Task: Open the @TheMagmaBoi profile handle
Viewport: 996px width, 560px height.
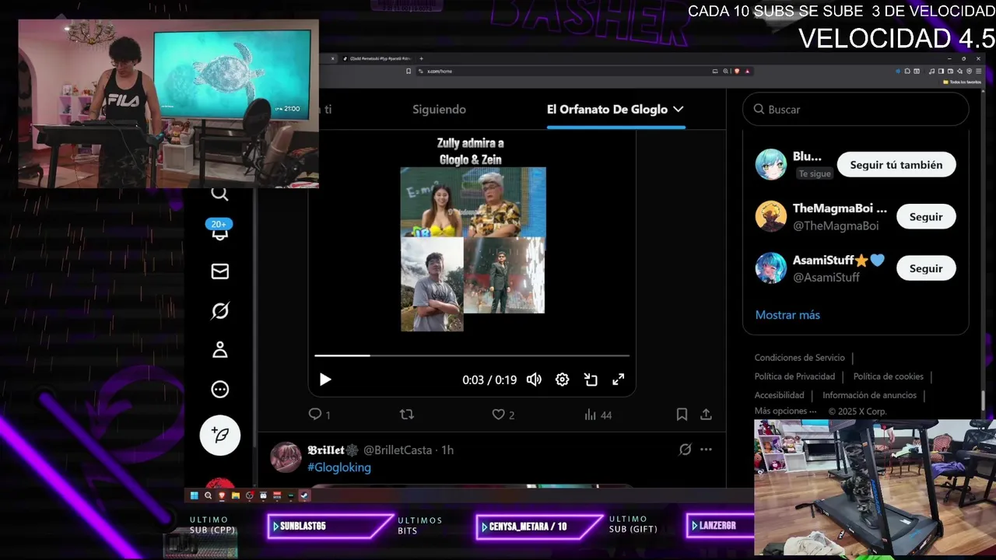Action: point(836,226)
